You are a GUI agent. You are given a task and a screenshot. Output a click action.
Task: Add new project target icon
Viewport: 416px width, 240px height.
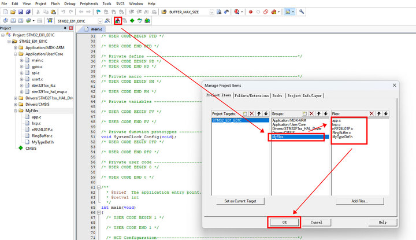(x=244, y=114)
